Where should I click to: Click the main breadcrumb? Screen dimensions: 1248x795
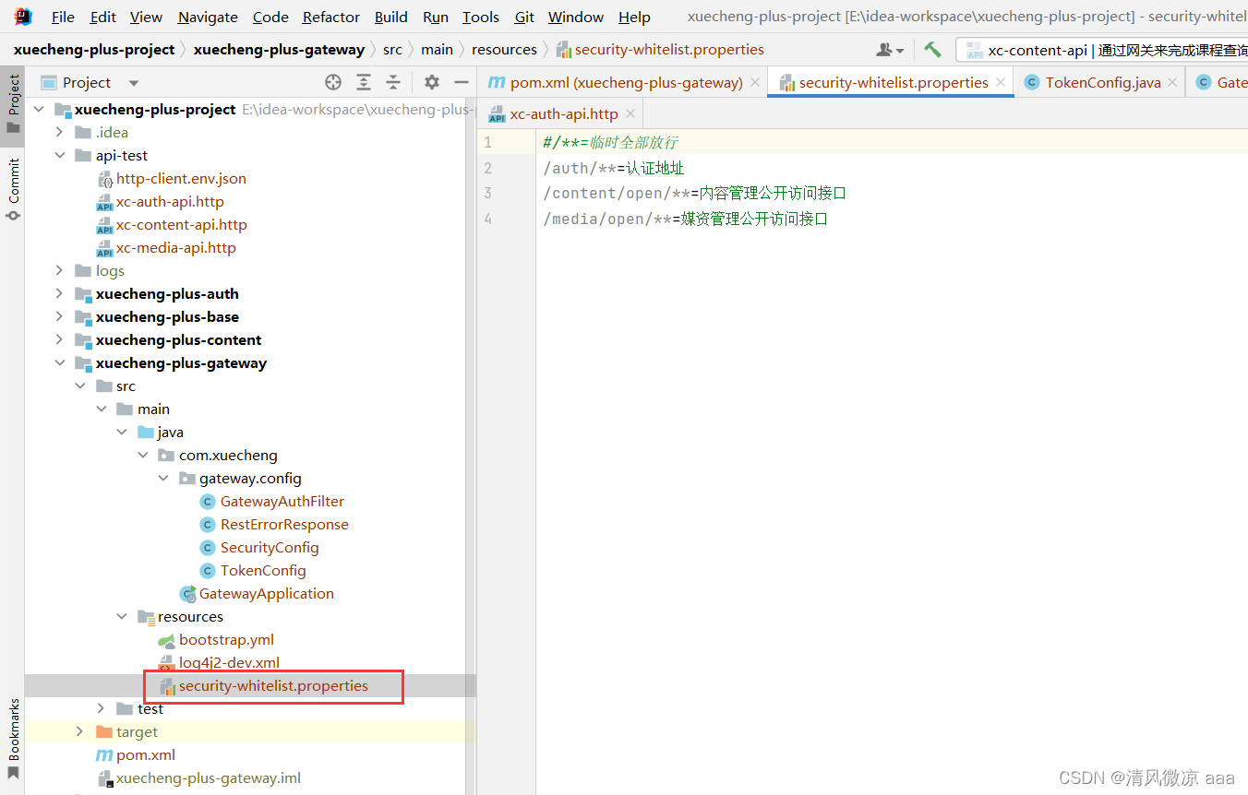[438, 50]
